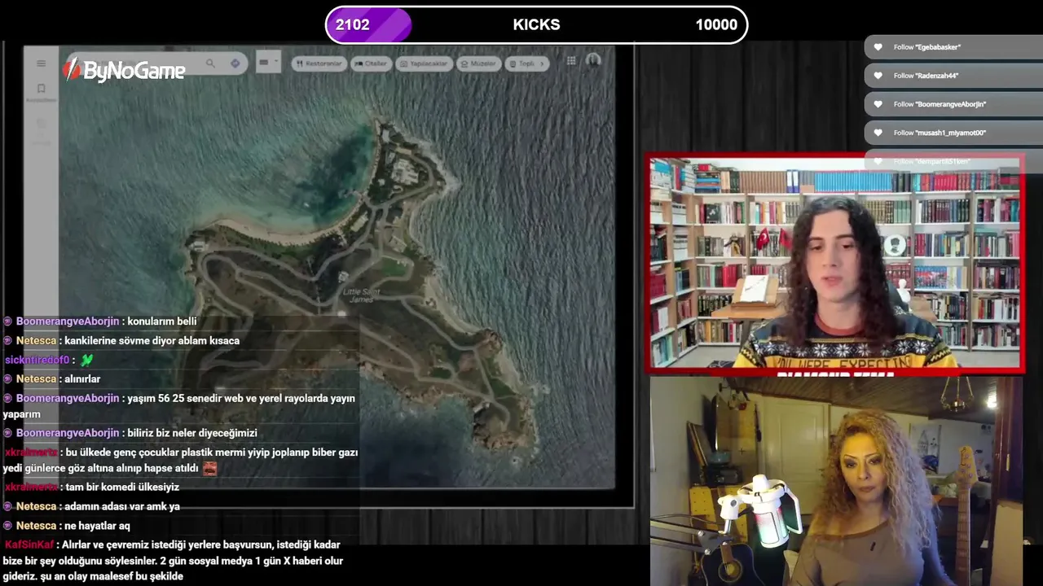Screen dimensions: 1043x586
Task: Click the heart beside Follow "Egebabasker"
Action: 878,47
